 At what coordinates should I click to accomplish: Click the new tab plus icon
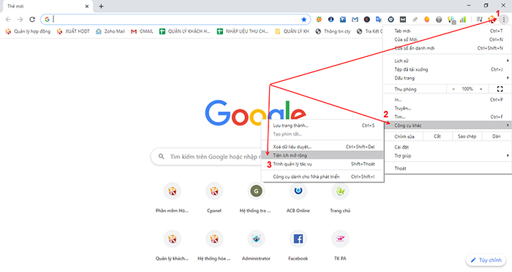pos(101,6)
